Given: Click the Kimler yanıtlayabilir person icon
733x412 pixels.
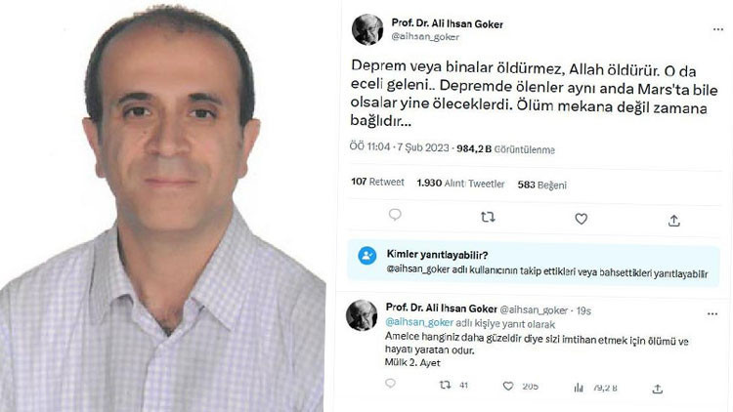Looking at the screenshot, I should (x=367, y=256).
